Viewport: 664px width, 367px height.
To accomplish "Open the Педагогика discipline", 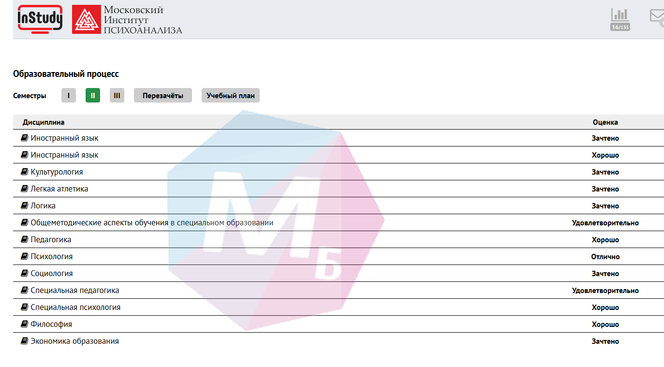I will 51,240.
